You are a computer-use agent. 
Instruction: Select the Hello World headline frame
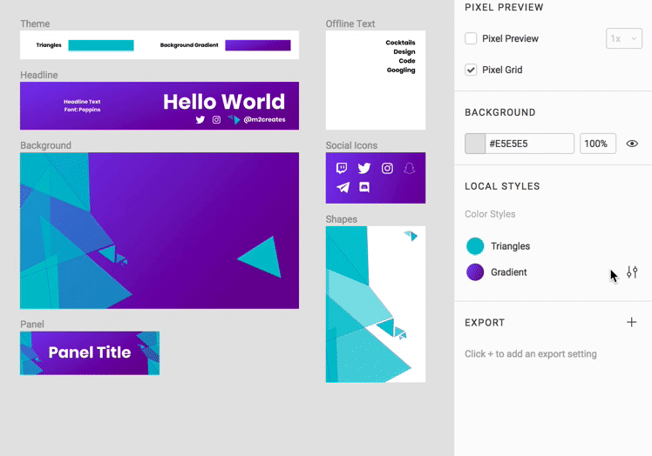160,106
